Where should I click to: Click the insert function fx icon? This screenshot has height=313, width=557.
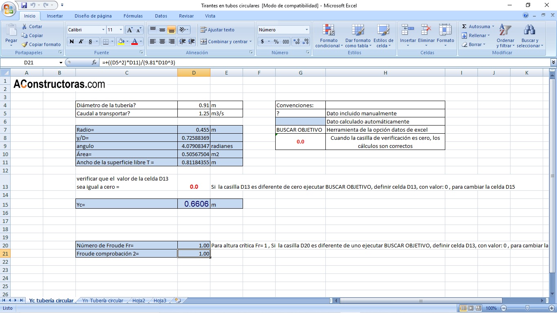click(x=95, y=63)
